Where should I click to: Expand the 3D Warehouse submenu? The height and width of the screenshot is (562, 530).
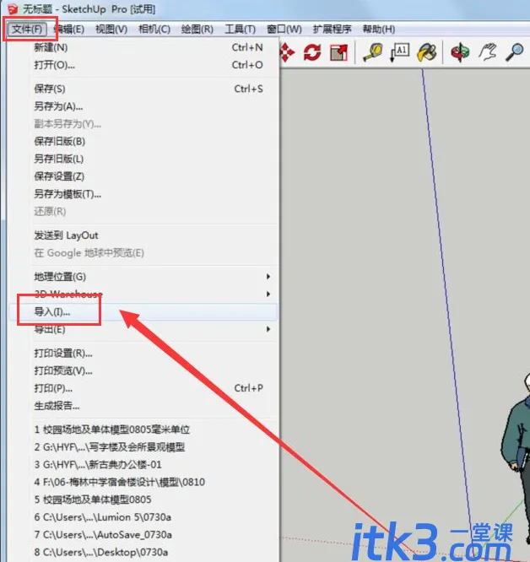coord(143,295)
